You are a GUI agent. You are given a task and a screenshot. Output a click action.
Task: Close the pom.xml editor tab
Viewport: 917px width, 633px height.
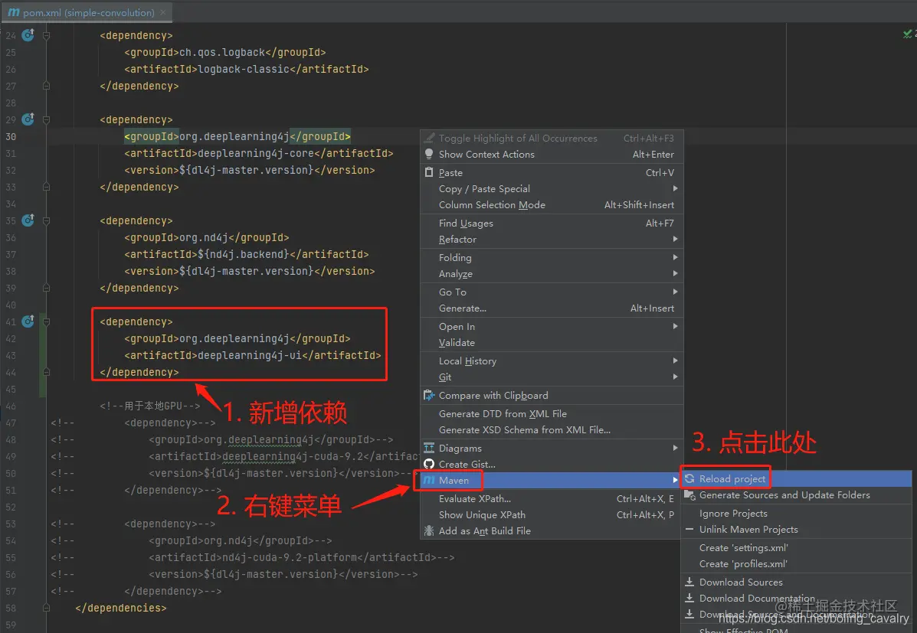(163, 12)
